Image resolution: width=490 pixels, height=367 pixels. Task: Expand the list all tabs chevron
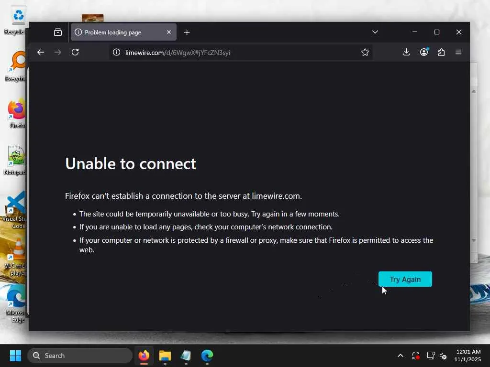(375, 32)
